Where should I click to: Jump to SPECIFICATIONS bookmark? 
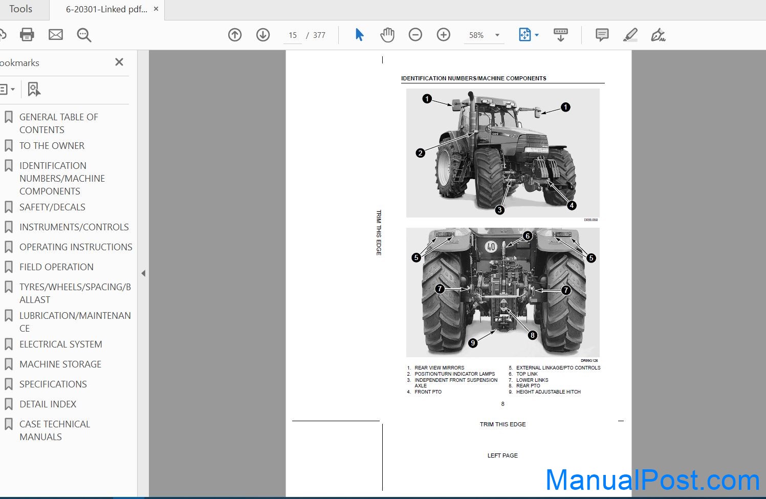[53, 384]
